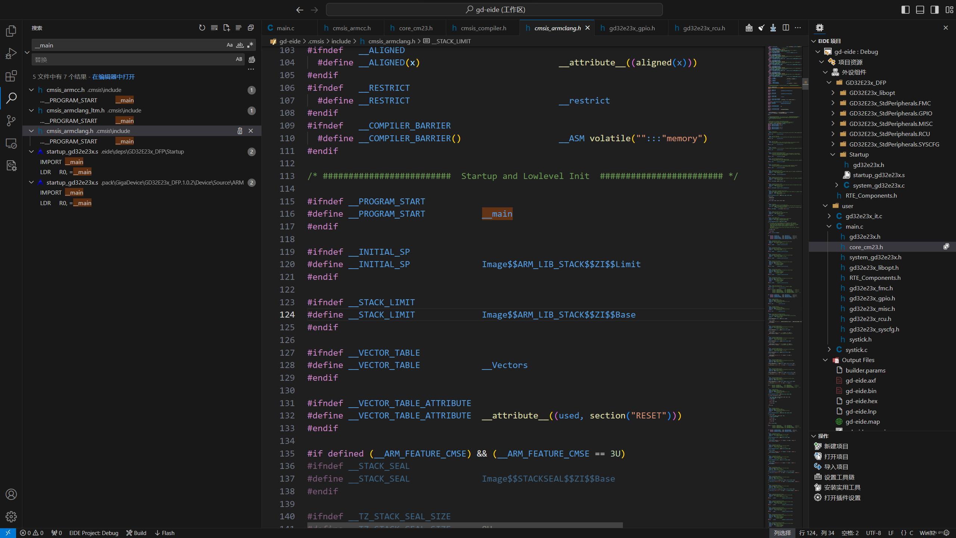Open the Run and Debug view
956x538 pixels.
pyautogui.click(x=11, y=53)
